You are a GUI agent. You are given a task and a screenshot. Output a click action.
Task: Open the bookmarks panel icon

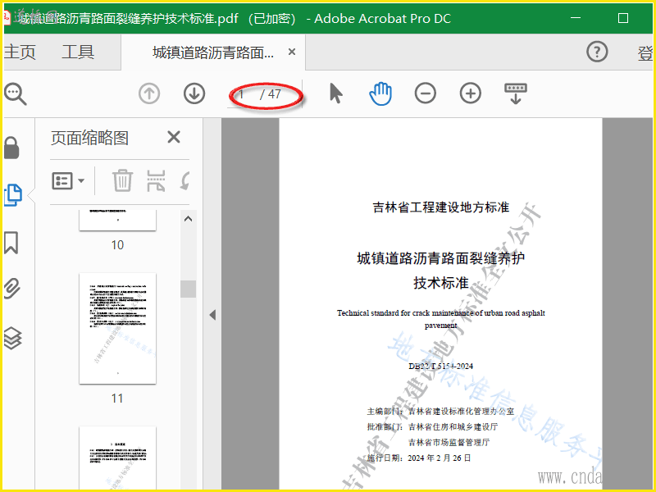[x=11, y=243]
